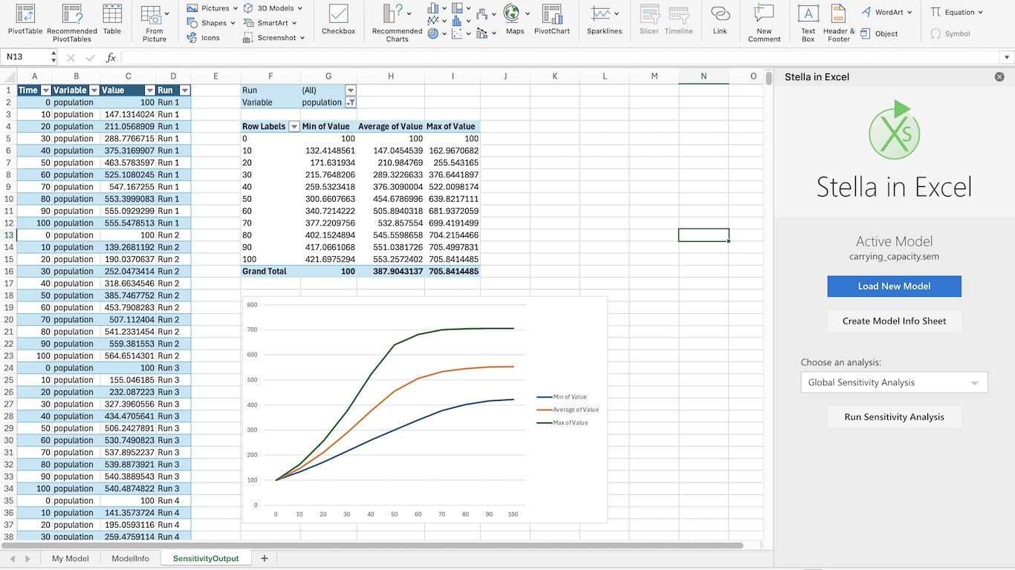Insert a PivotTable from the ribbon

point(25,19)
